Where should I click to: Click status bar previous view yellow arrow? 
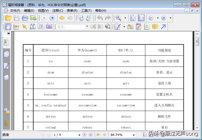point(98,135)
